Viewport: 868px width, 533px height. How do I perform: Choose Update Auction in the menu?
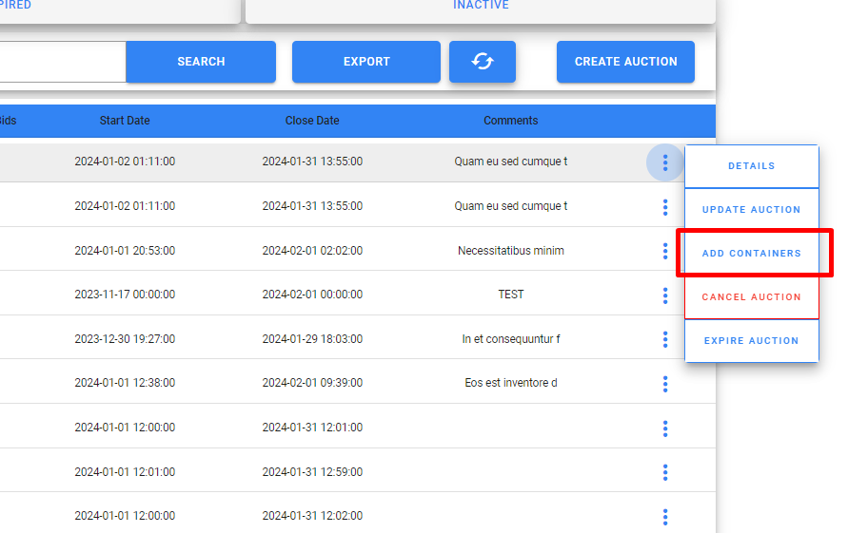coord(751,210)
